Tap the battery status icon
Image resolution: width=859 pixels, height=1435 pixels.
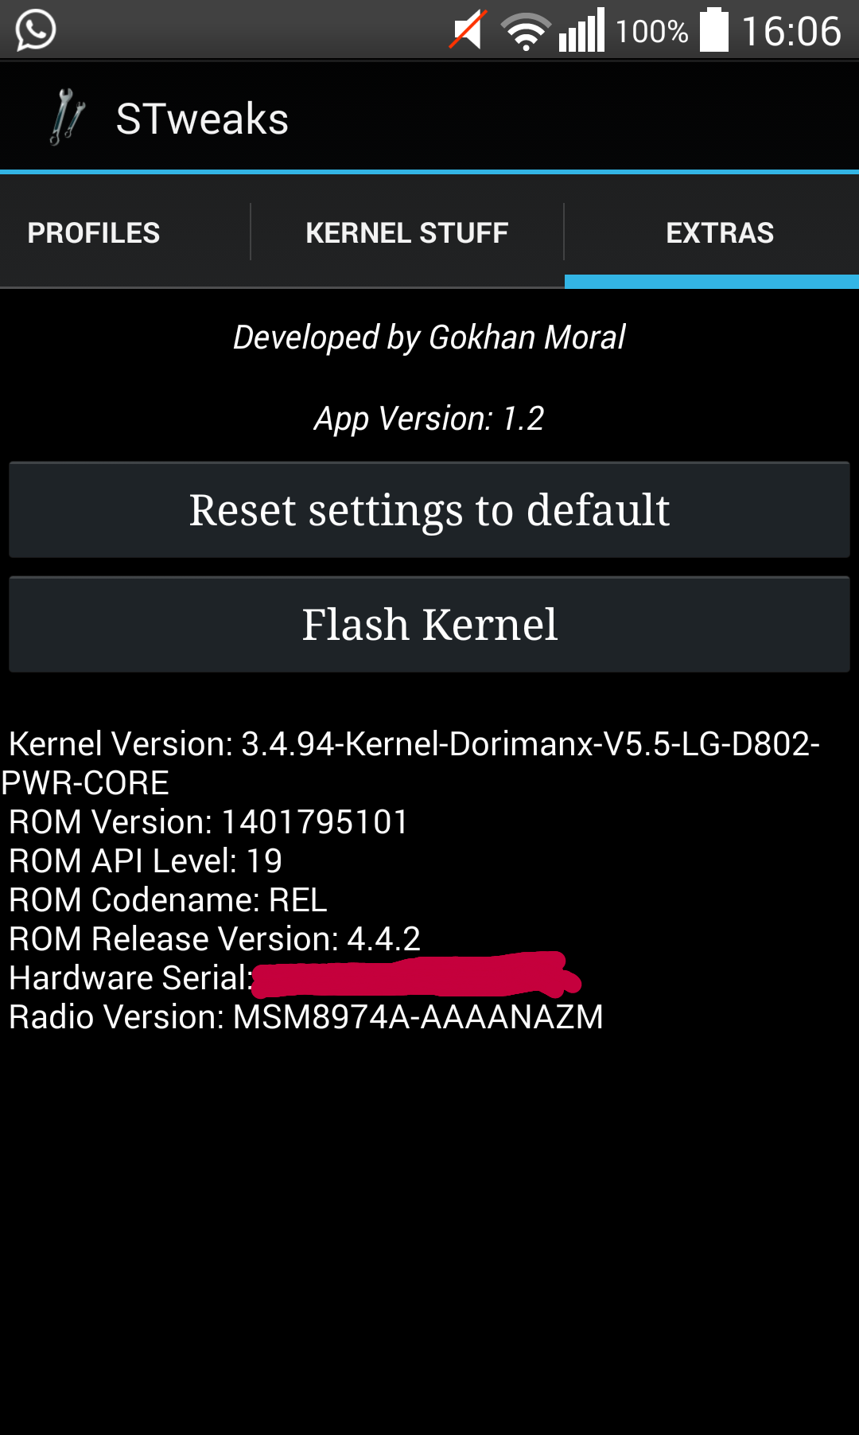point(714,30)
